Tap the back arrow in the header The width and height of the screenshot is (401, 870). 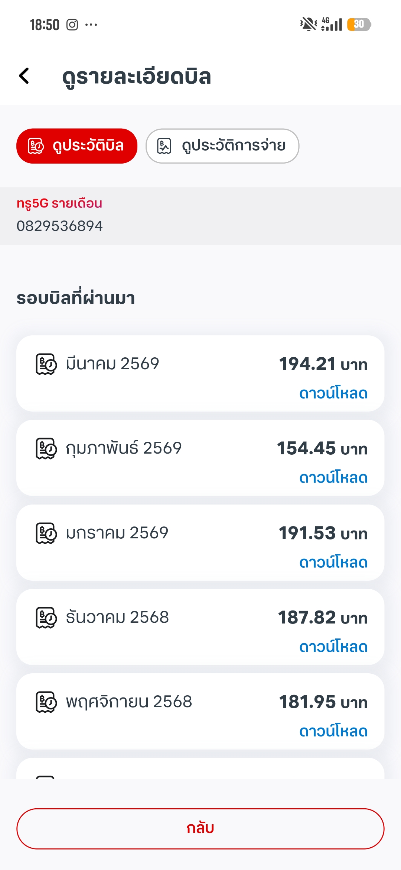[x=25, y=76]
